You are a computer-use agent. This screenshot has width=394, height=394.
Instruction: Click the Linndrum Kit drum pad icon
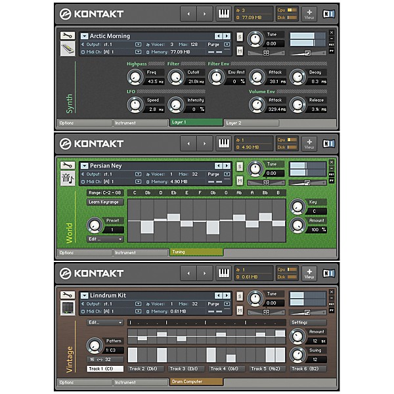pyautogui.click(x=68, y=308)
